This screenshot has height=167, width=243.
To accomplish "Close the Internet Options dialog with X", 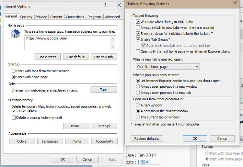I will 119,5.
